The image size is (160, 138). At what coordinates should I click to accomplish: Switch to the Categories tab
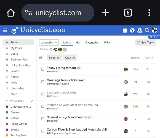point(92,43)
